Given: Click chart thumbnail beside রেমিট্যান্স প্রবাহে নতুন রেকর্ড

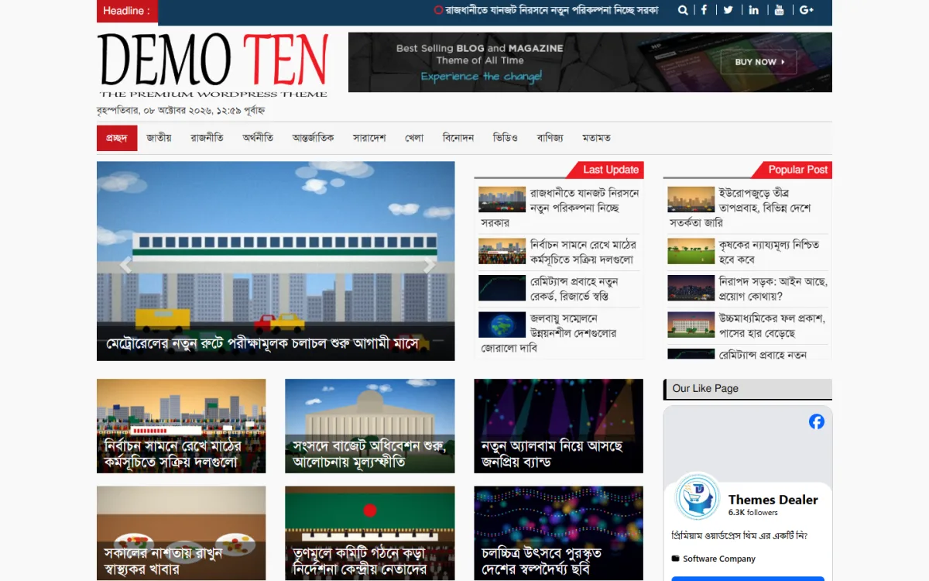Looking at the screenshot, I should 502,288.
